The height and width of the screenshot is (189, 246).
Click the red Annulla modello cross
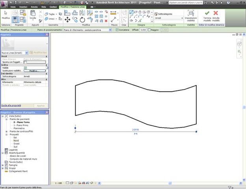(x=216, y=13)
